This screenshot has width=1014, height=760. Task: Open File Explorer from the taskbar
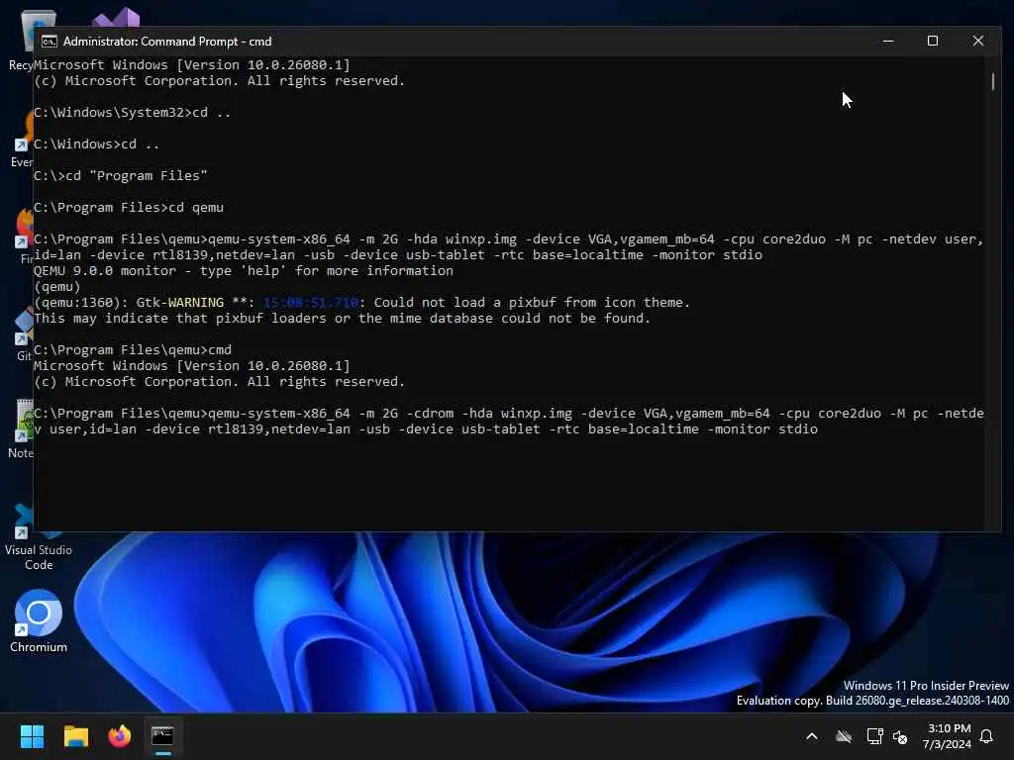tap(75, 736)
